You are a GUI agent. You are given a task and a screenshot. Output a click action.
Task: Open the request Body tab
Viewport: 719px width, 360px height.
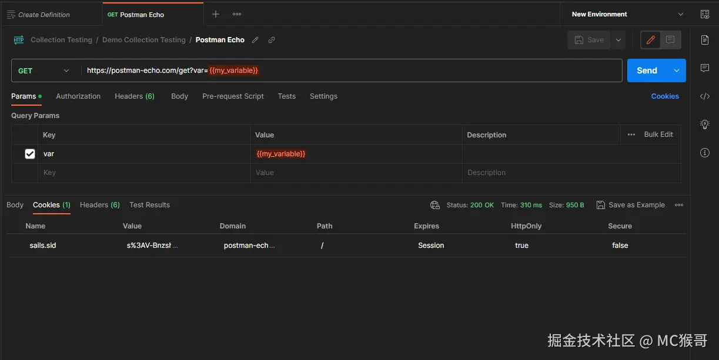(179, 96)
